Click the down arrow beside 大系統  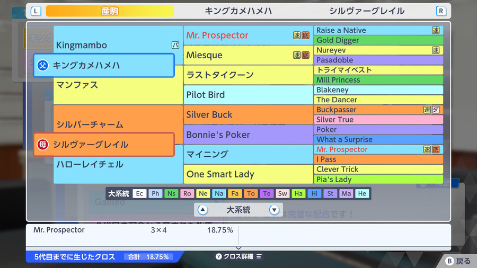click(274, 210)
